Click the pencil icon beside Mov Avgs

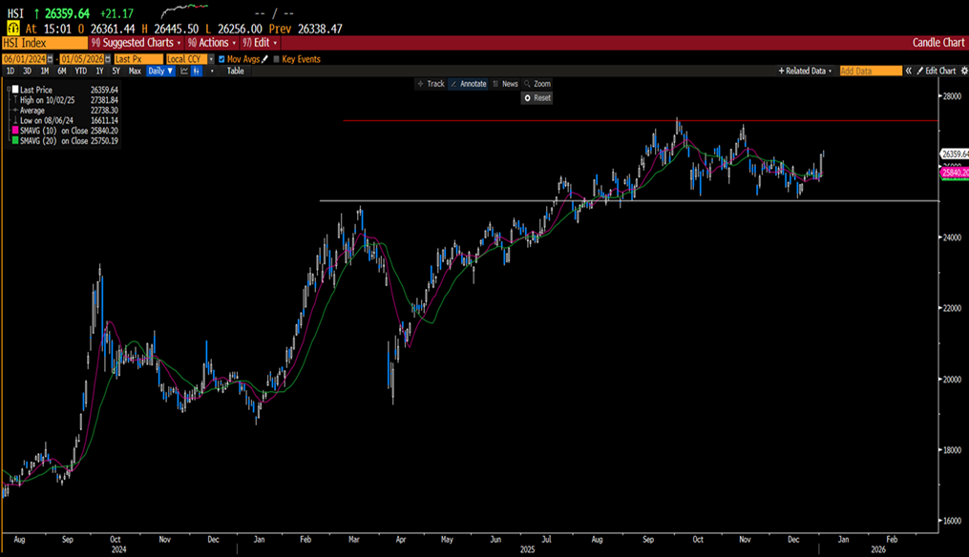[x=264, y=59]
